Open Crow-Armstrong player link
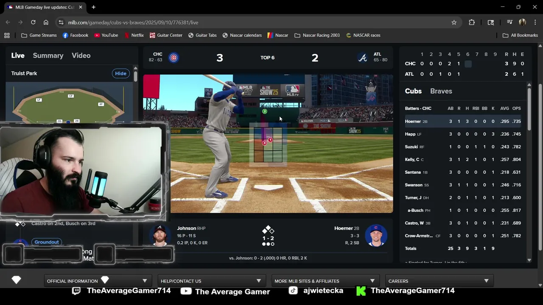The image size is (543, 305). tap(419, 236)
